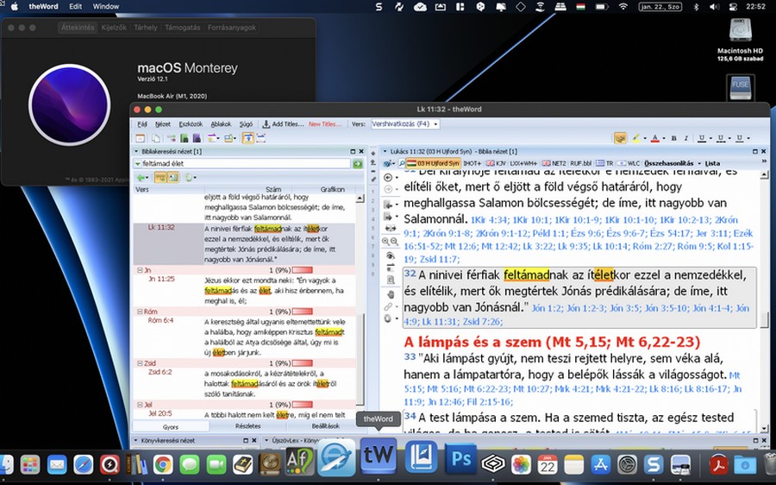Click the Róm result percentage bar
This screenshot has height=485, width=776.
(x=303, y=312)
